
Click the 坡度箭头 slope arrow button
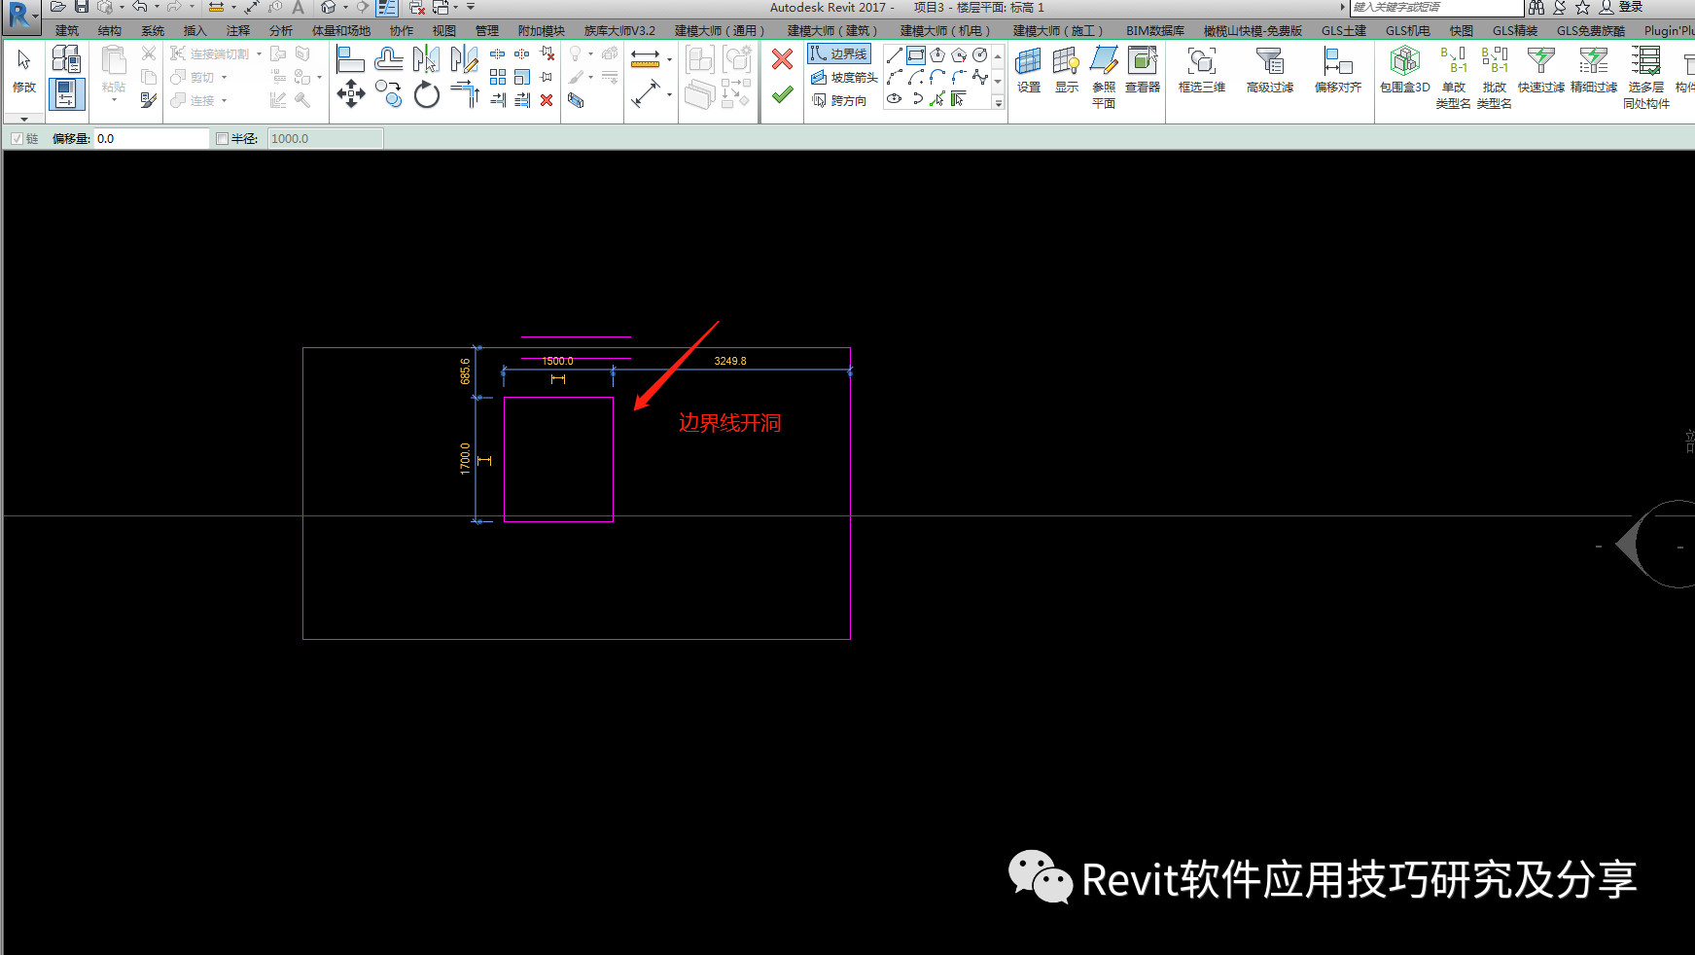(844, 78)
